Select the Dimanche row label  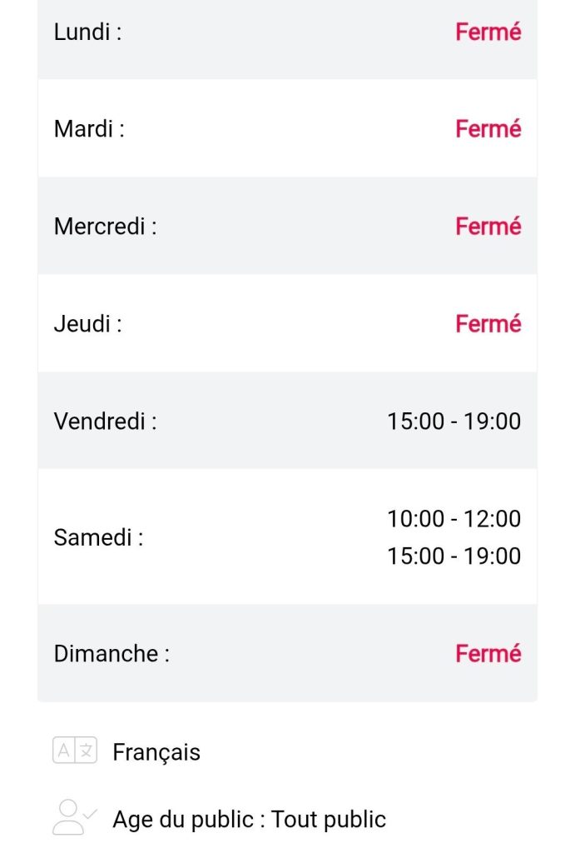[x=112, y=653]
